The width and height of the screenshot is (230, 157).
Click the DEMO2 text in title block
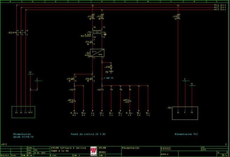[102, 152]
